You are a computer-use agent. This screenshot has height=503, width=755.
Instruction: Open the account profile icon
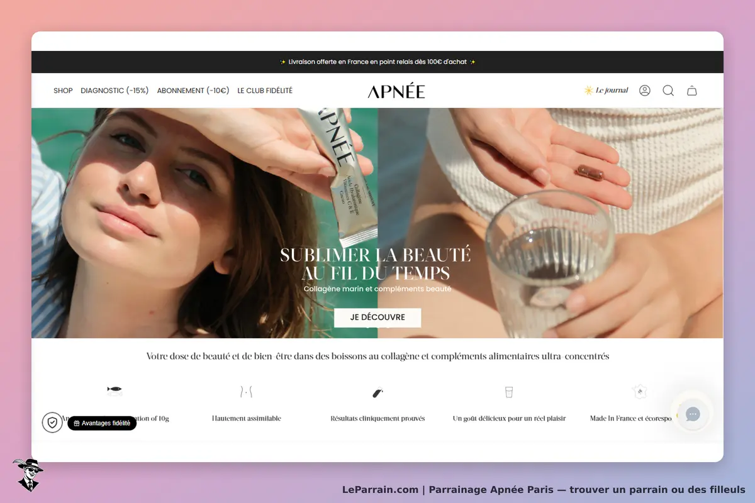[x=644, y=91]
